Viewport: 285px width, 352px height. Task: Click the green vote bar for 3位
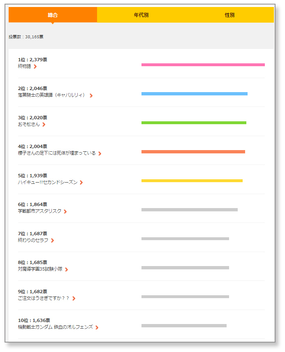[x=194, y=123]
